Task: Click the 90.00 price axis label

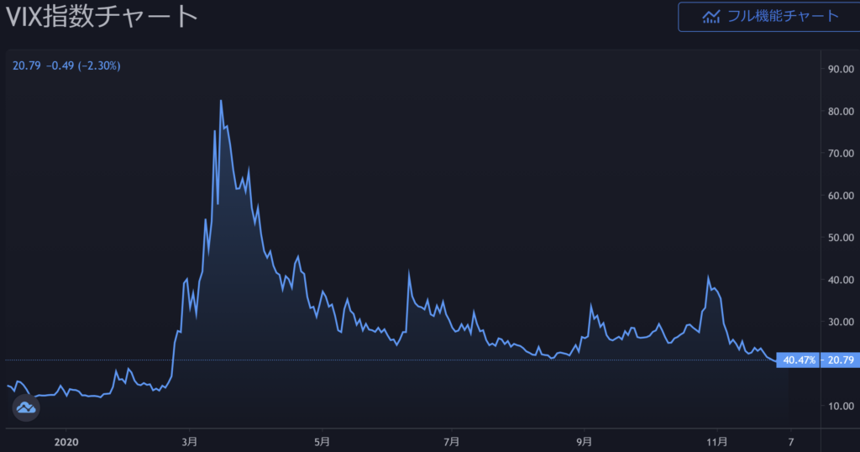Action: pyautogui.click(x=841, y=69)
